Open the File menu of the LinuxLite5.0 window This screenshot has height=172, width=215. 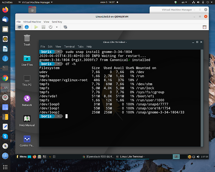click(x=18, y=22)
